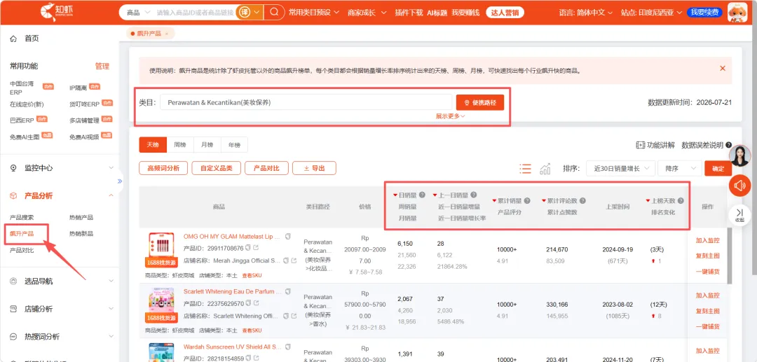
Task: Open external link for product ID 29911708676
Action: [256, 248]
